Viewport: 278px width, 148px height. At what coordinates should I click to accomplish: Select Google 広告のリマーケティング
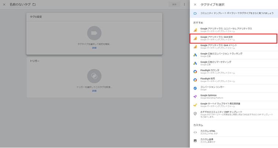[x=234, y=63]
